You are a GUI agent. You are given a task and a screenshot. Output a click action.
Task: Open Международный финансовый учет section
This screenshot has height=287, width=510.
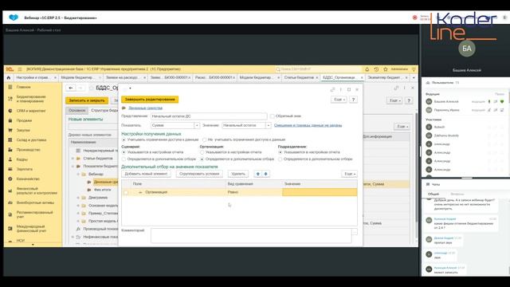coord(31,229)
